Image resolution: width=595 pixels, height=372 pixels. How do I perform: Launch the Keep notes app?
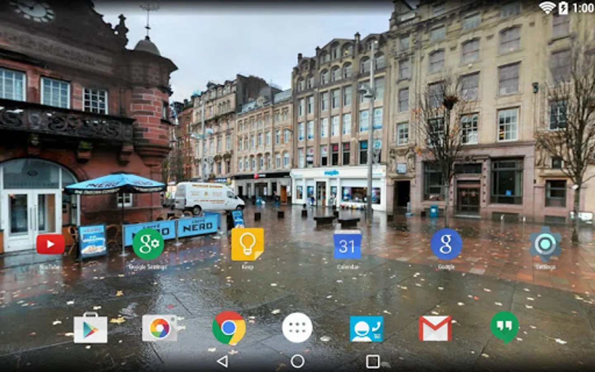(248, 244)
